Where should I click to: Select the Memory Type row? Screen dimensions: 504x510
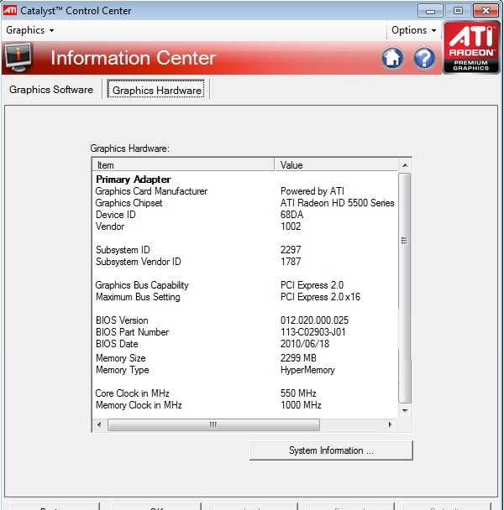click(245, 369)
